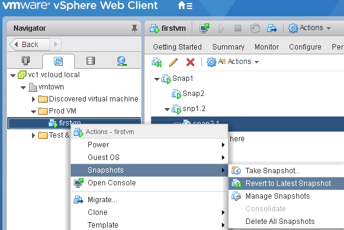Collapse the vc1.vcloud.local tree node
344x230 pixels.
pos(13,75)
